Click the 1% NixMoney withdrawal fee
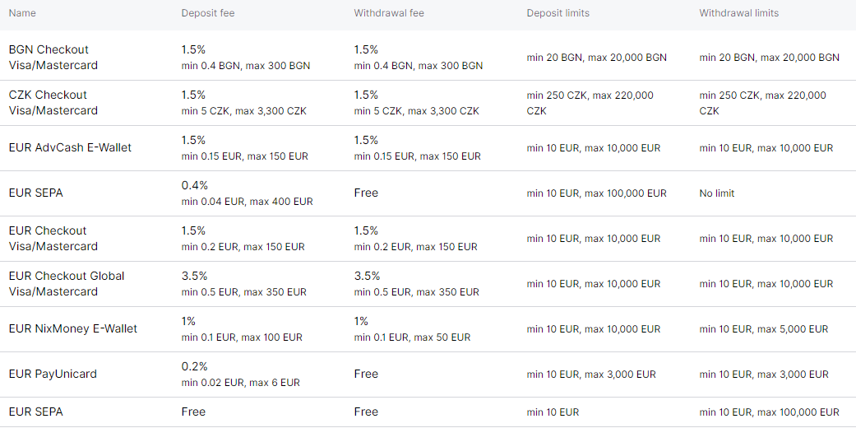This screenshot has width=856, height=428. point(361,321)
